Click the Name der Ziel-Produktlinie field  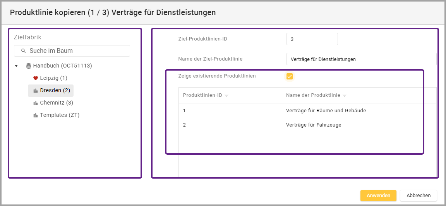(x=361, y=59)
